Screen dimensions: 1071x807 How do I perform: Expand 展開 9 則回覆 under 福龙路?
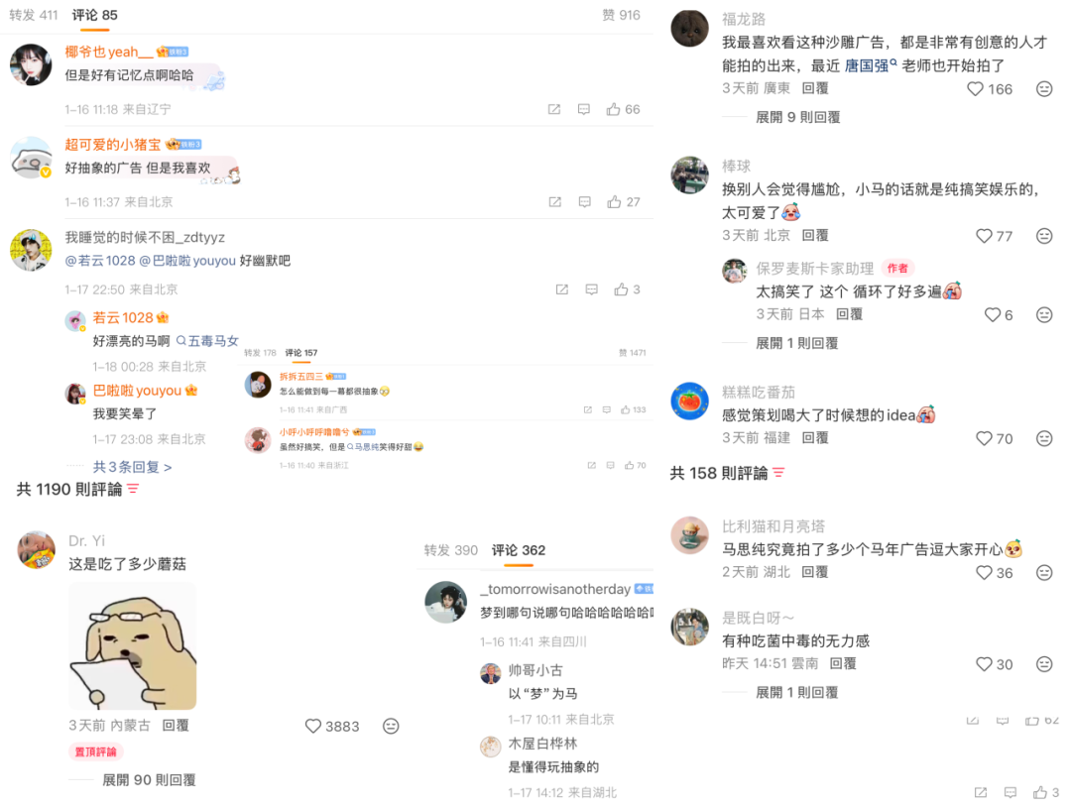797,117
